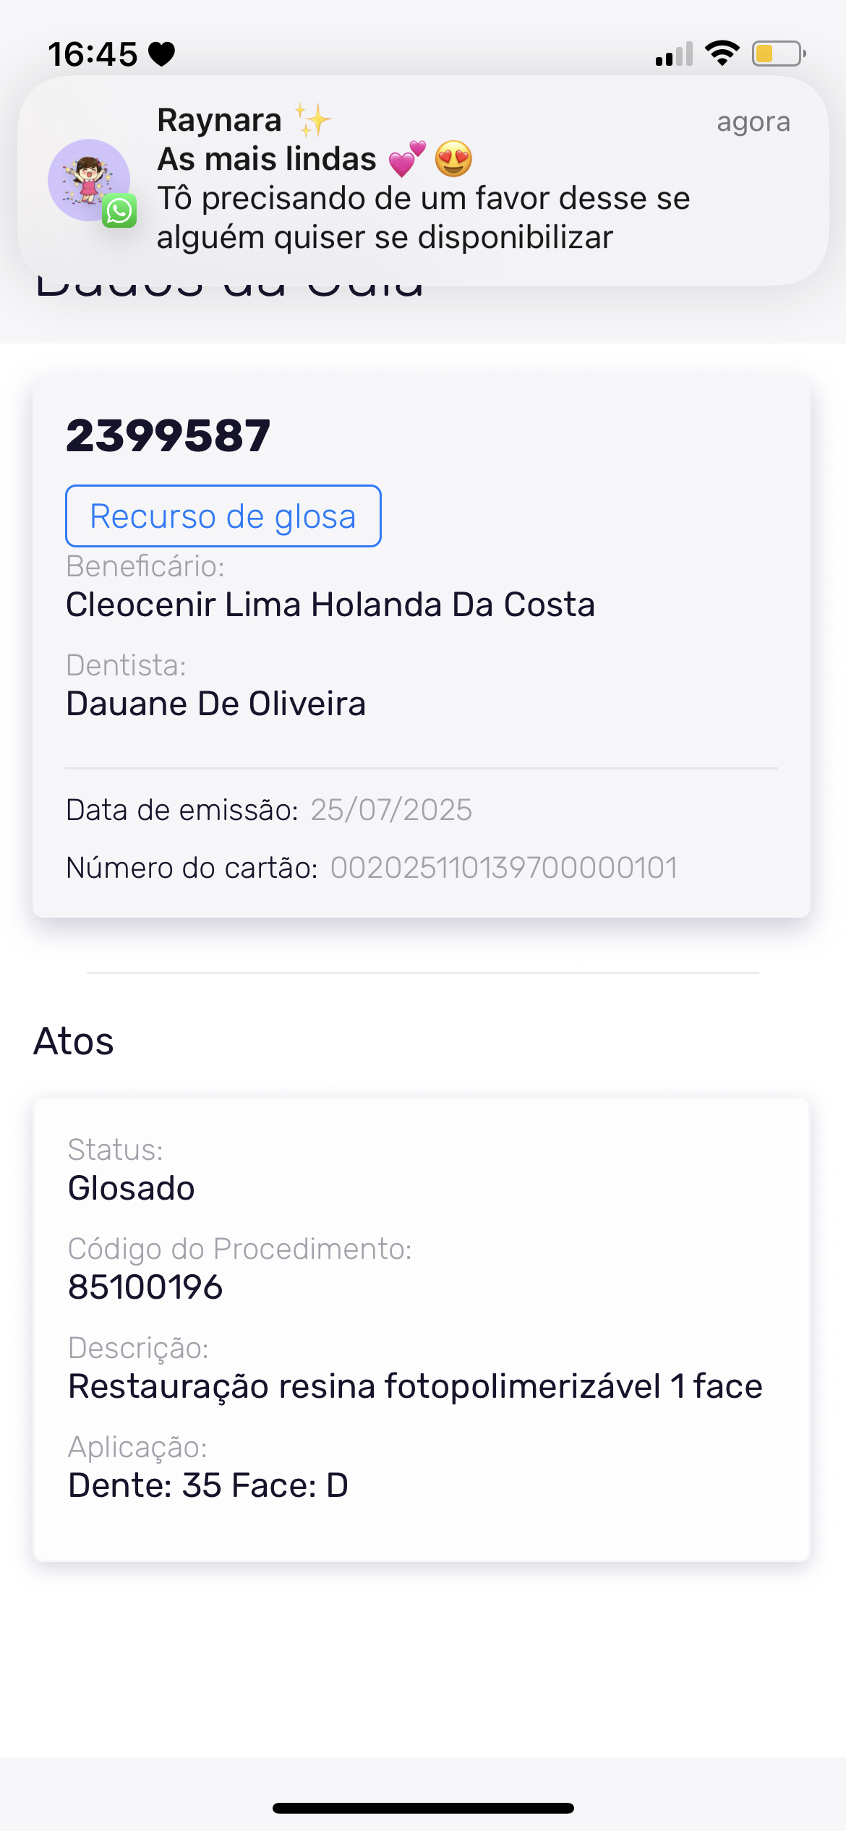Screen dimensions: 846x1831
Task: Tap description "Restauração resina fotopolimerizável 1 face"
Action: coord(415,1386)
